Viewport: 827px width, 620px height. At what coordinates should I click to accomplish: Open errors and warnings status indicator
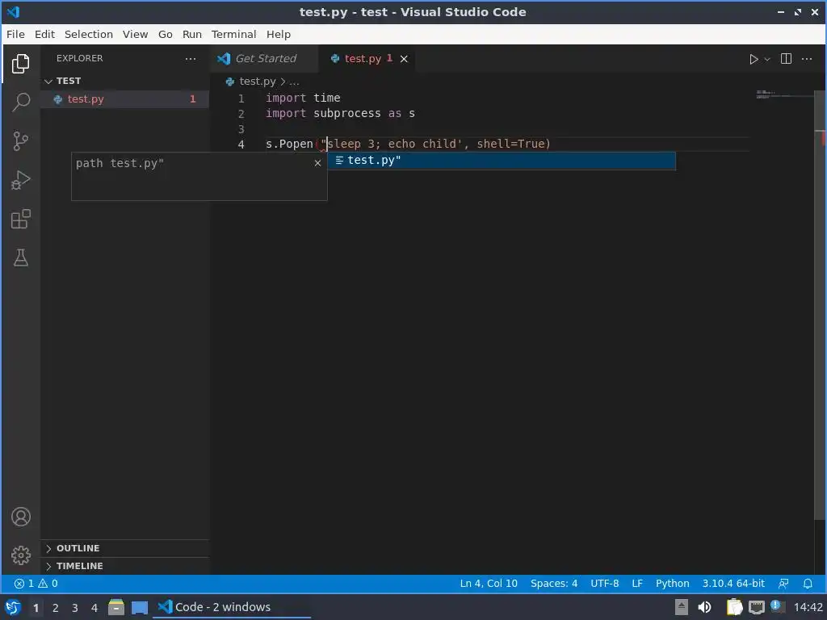point(36,584)
